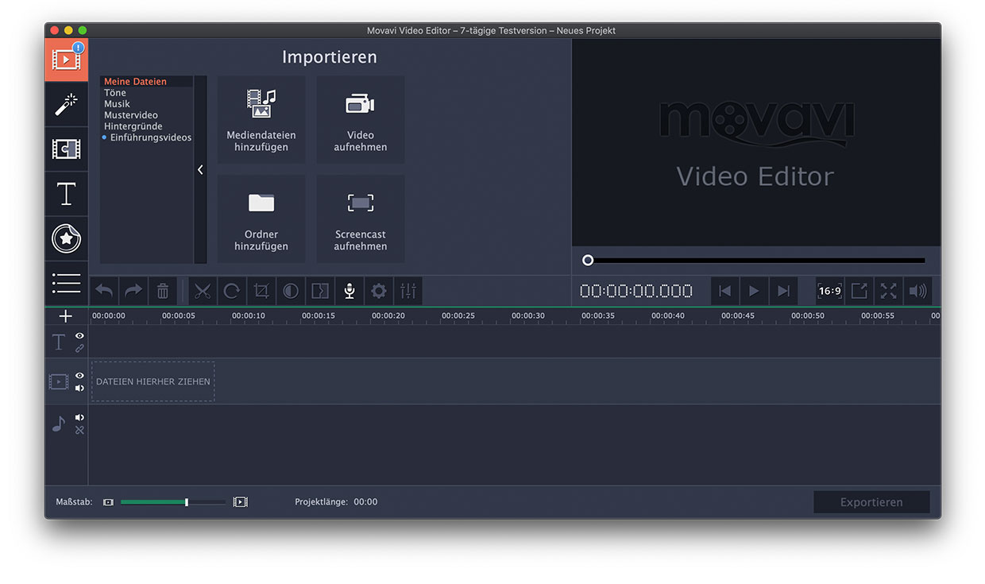Click the Split scissors tool
This screenshot has height=584, width=985.
click(203, 291)
